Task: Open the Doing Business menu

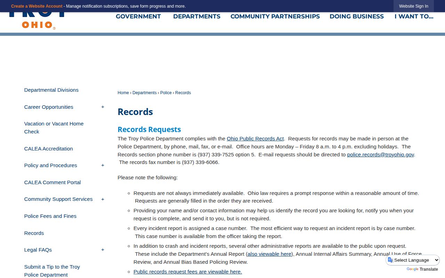Action: click(357, 16)
